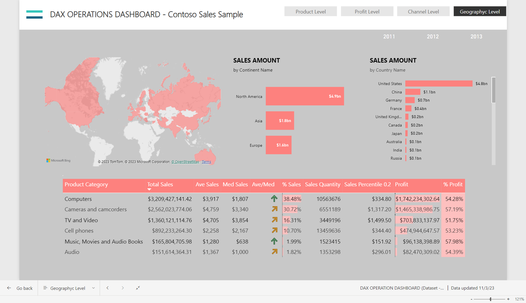526x303 pixels.
Task: Sort table by Product Category header
Action: (x=86, y=184)
